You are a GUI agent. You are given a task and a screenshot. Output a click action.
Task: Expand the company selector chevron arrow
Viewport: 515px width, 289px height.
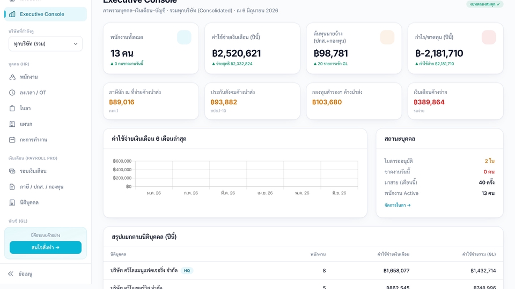(76, 44)
